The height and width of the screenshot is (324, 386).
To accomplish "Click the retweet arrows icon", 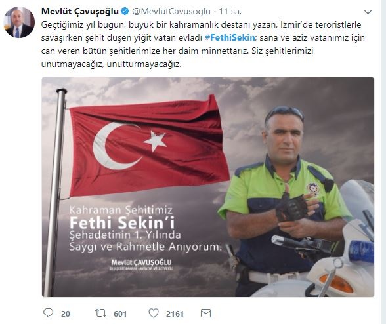I will click(100, 313).
